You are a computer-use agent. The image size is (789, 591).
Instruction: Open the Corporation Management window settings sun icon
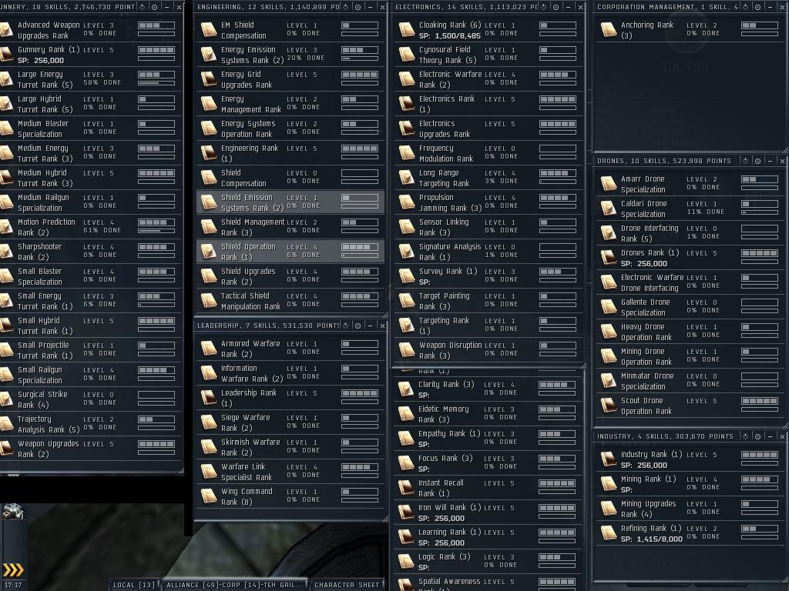(745, 7)
